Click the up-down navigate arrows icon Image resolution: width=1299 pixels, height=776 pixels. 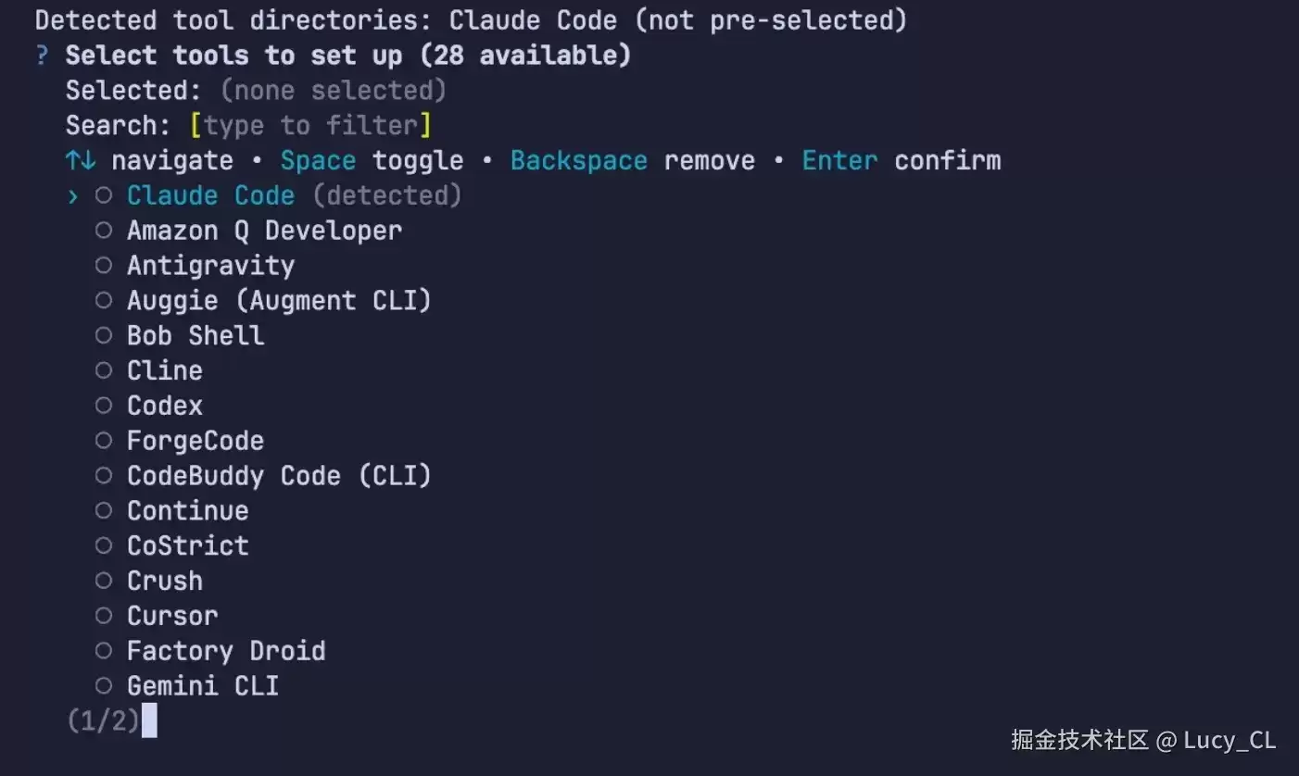[81, 160]
